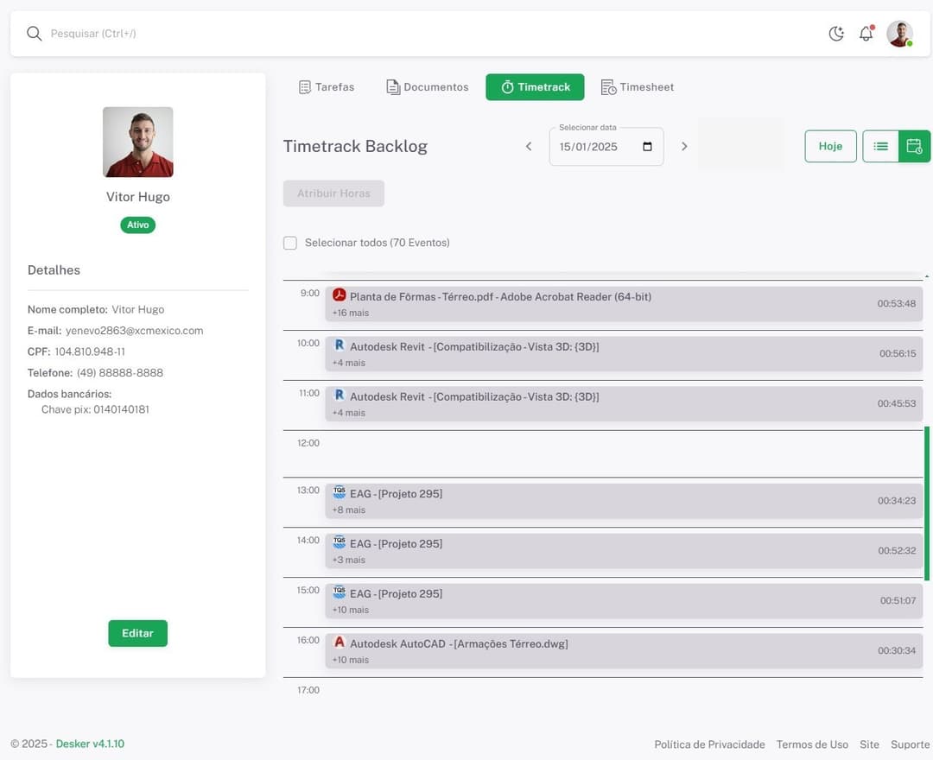
Task: Go to next day arrow
Action: point(684,146)
